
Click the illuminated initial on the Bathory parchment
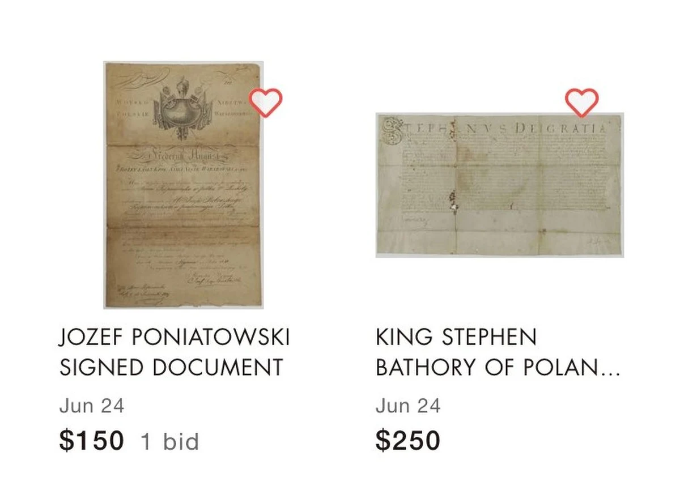391,130
